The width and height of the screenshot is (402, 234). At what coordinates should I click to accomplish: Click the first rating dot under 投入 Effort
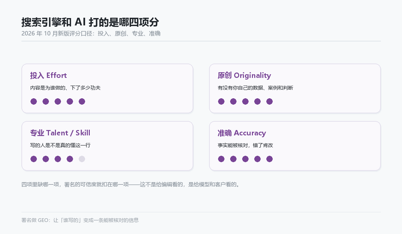point(33,101)
